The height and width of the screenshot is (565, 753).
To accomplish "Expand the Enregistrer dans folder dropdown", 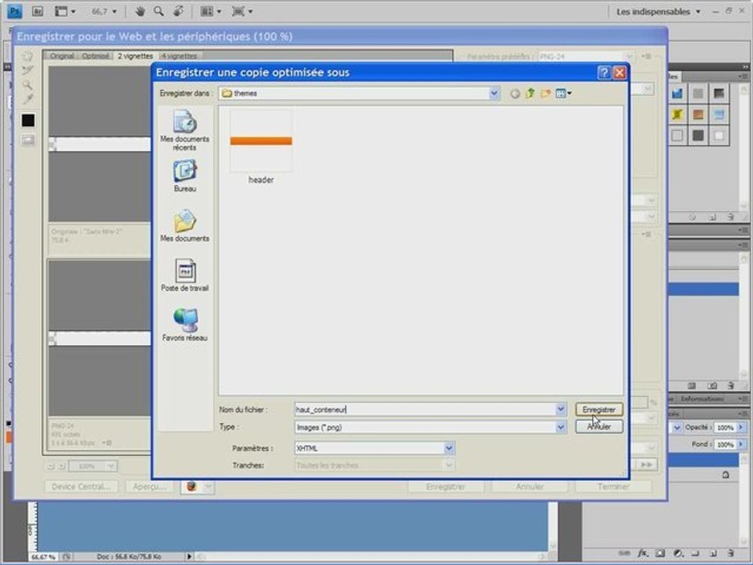I will (494, 93).
